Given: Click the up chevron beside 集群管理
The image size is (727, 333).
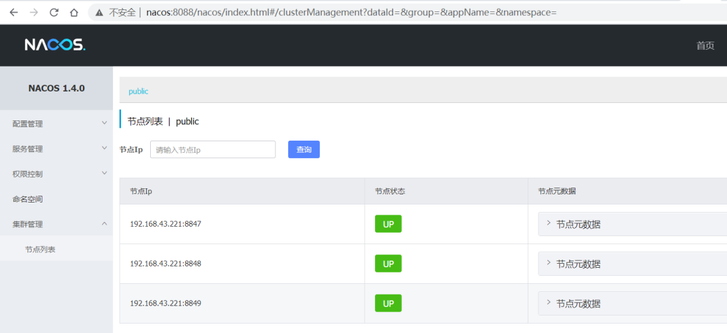Looking at the screenshot, I should point(104,224).
